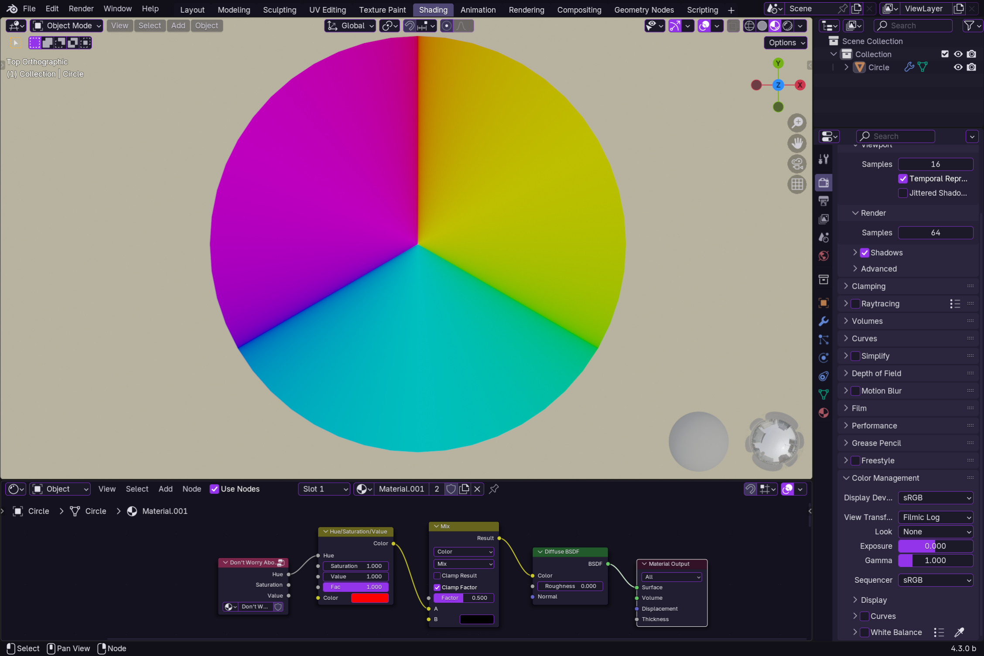The width and height of the screenshot is (984, 656).
Task: Uncheck Use Nodes checkbox
Action: (x=214, y=489)
